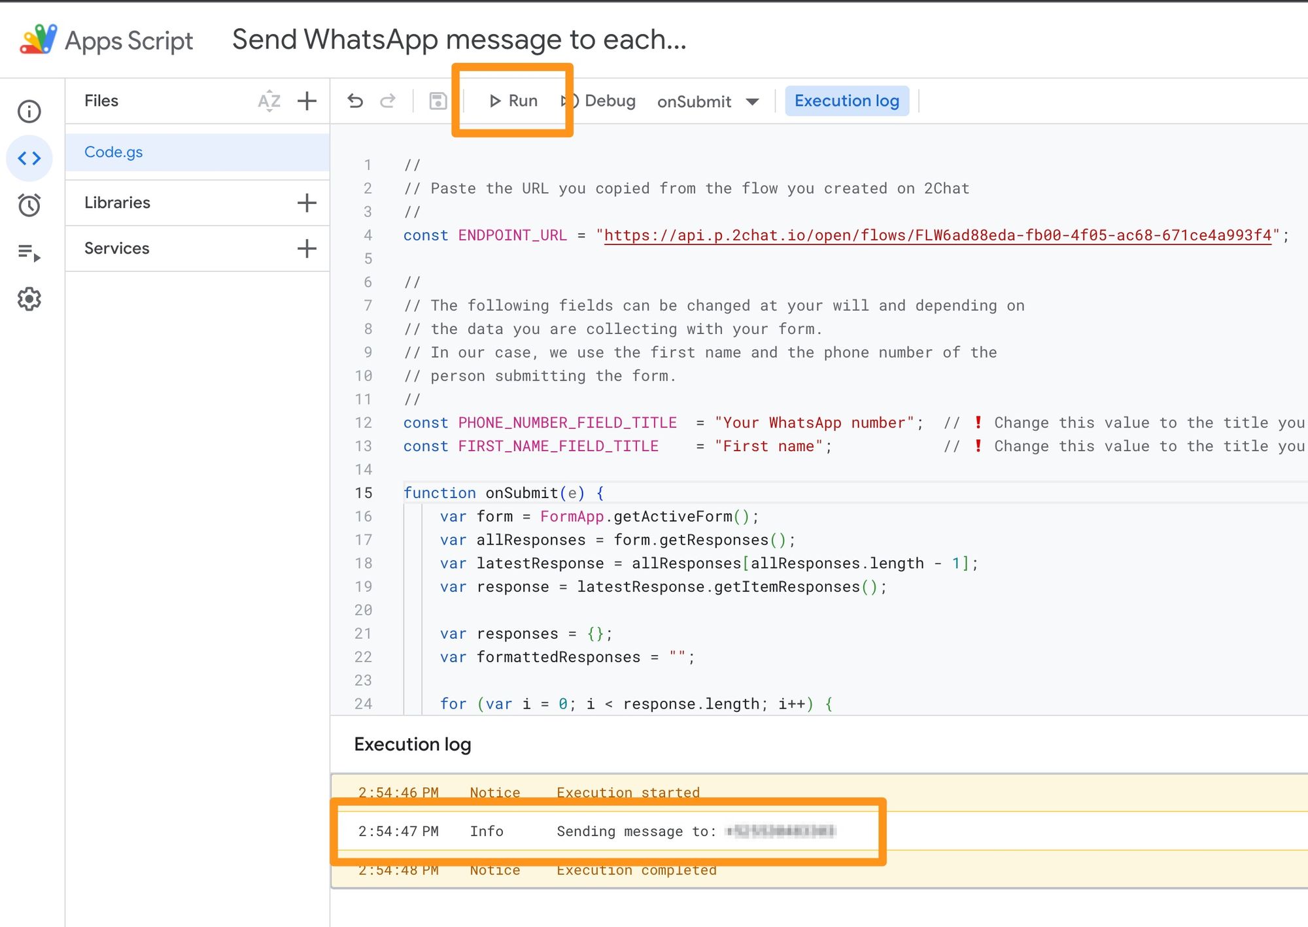Viewport: 1308px width, 927px height.
Task: Open the onSubmit function dropdown
Action: pos(708,101)
